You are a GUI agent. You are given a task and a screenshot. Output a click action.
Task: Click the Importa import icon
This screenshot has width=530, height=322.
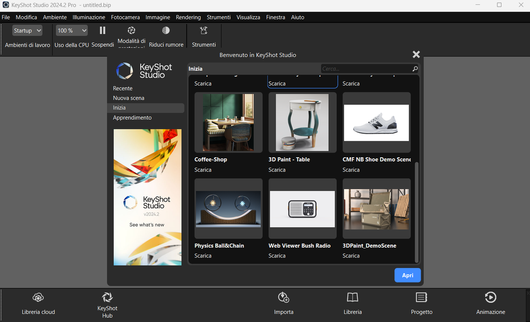[284, 297]
